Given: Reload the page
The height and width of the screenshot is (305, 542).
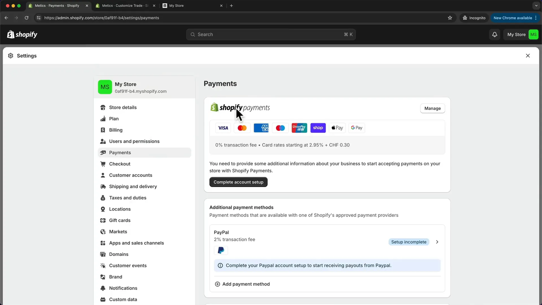Looking at the screenshot, I should point(26,18).
